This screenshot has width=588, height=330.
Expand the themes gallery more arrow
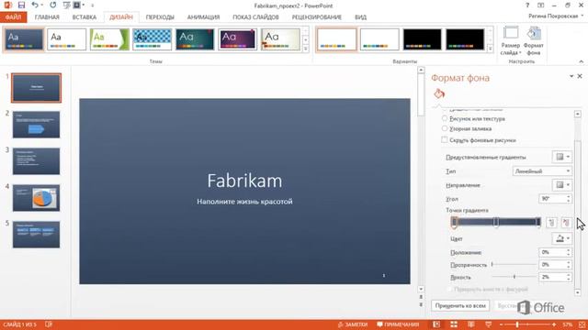[305, 49]
